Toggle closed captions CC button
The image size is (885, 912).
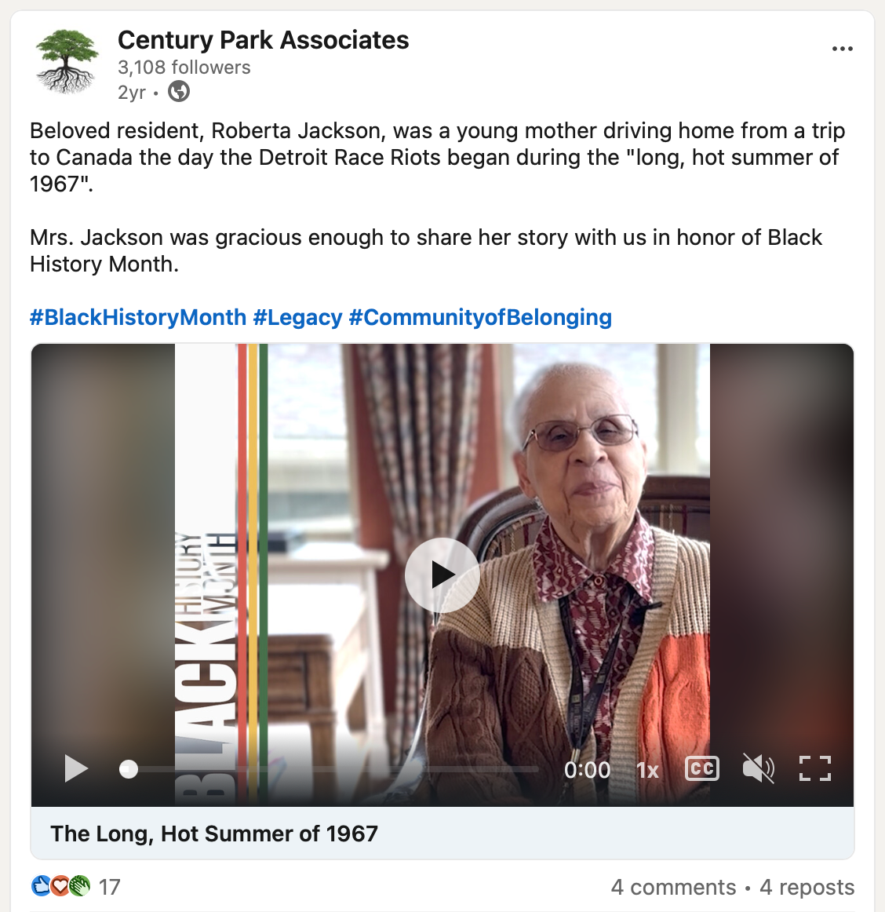tap(701, 768)
